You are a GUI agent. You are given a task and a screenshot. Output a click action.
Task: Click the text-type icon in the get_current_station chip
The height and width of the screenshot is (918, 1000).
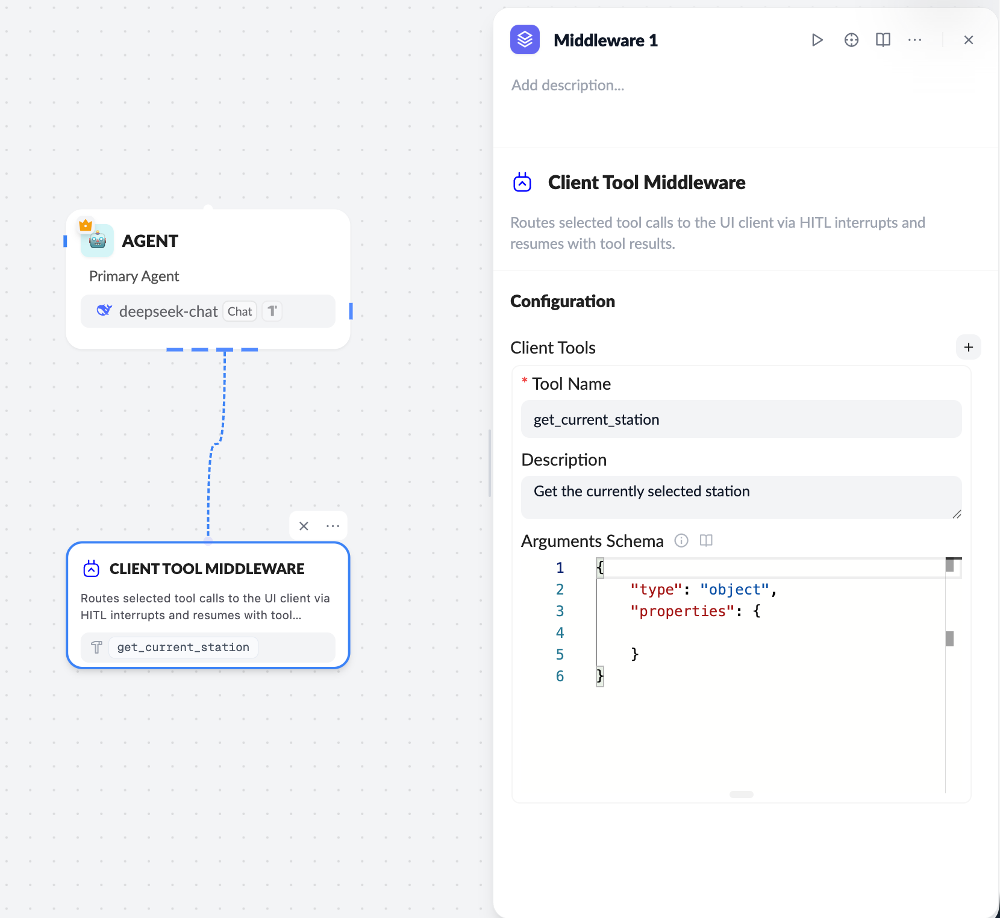tap(96, 647)
